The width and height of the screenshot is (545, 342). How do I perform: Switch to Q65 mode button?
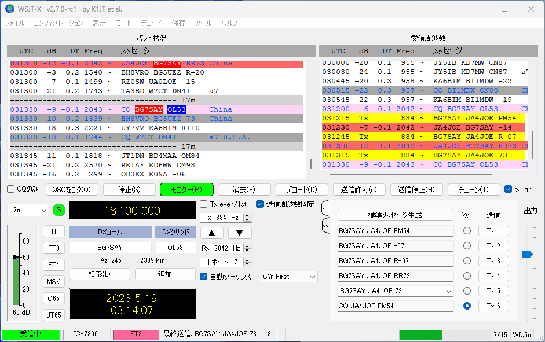(54, 298)
